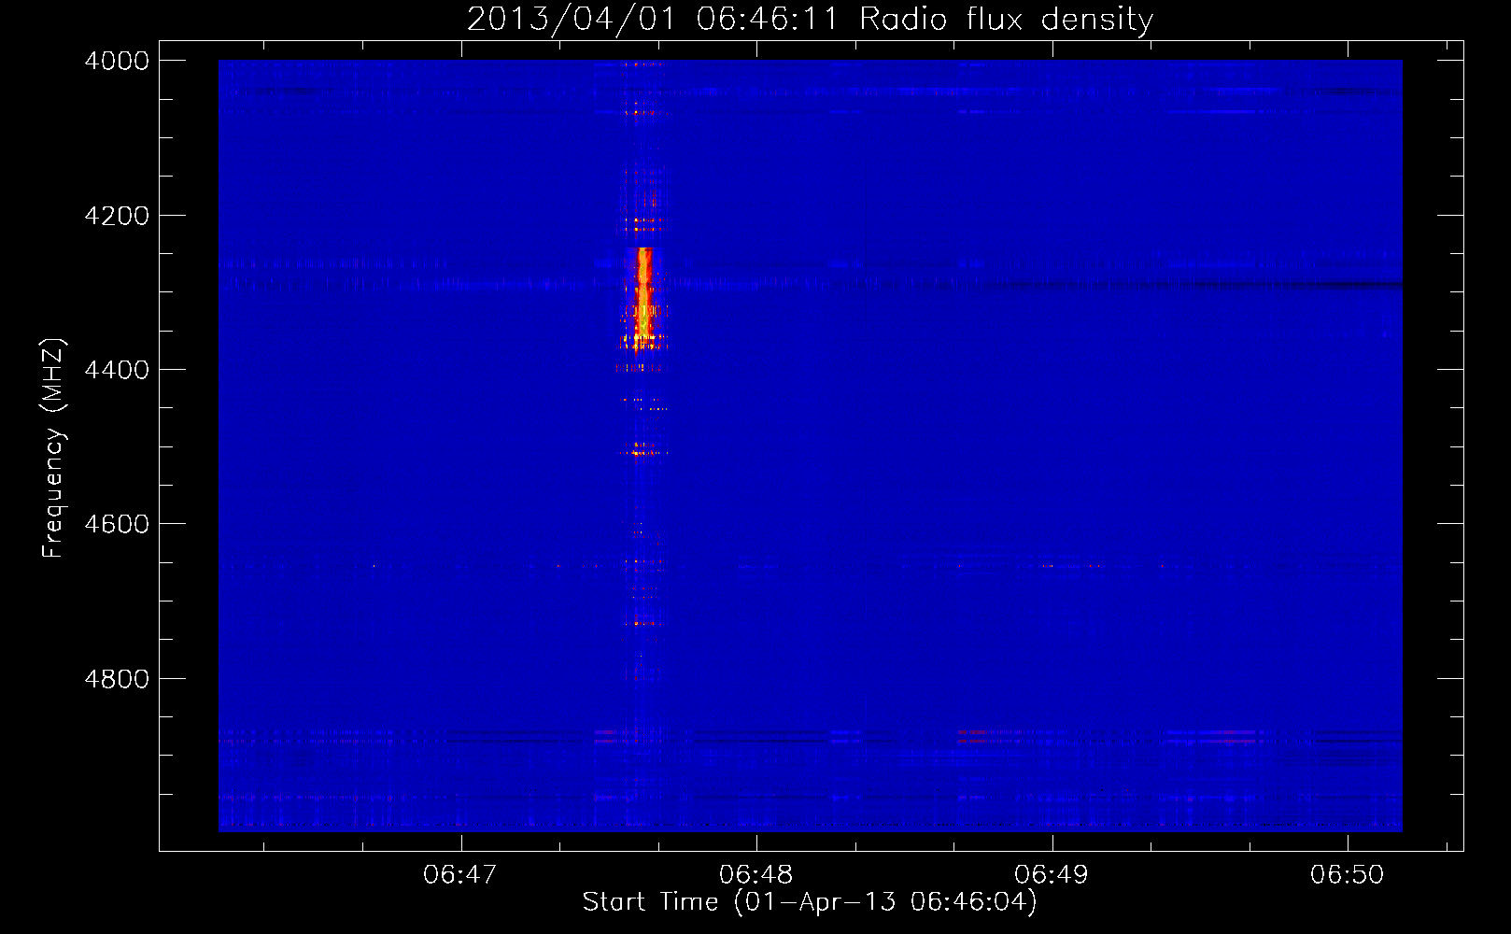Click the 4600 frequency tick label
The width and height of the screenshot is (1511, 934).
[117, 524]
